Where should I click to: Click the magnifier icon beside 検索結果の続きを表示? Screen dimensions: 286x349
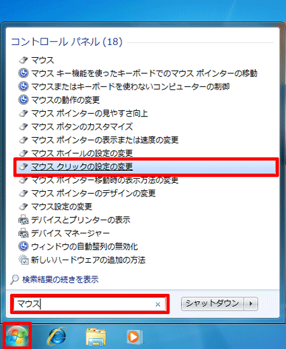(15, 279)
